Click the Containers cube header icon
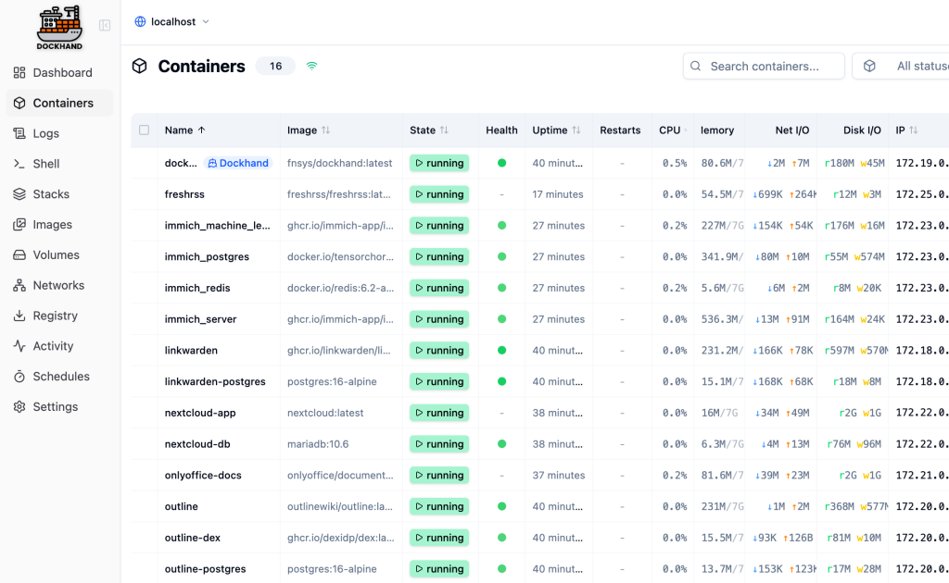This screenshot has width=949, height=583. [x=140, y=66]
